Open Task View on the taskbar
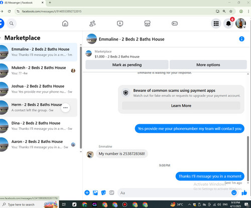Screen dimensions: 251x208 click(x=64, y=204)
